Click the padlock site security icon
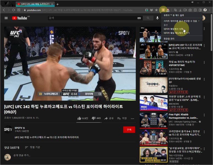 click(25, 10)
